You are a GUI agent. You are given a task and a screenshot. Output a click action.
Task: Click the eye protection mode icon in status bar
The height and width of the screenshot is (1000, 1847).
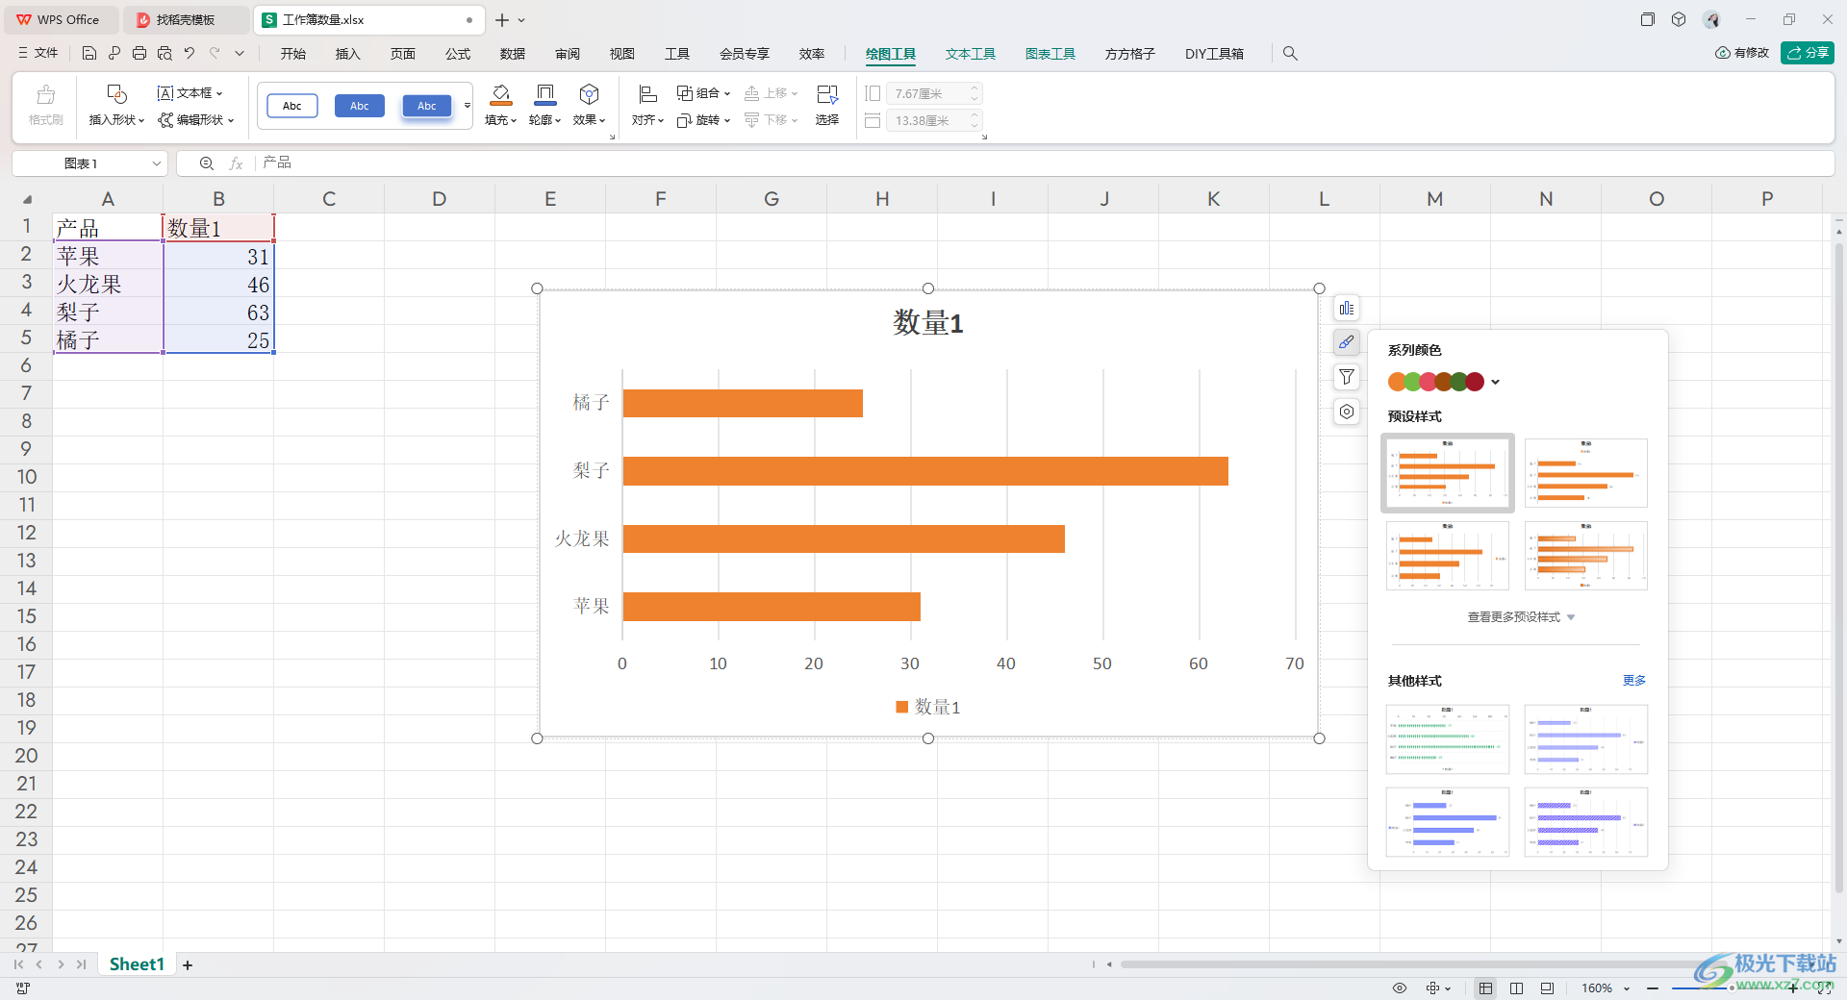pos(1400,988)
